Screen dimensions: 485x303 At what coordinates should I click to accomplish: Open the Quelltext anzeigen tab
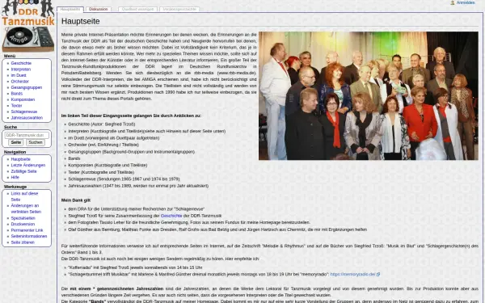137,9
